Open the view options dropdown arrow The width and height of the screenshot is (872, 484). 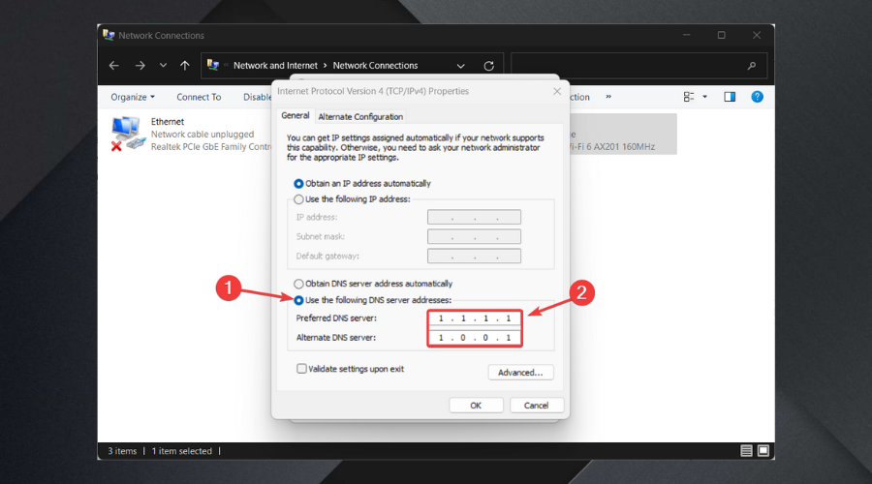coord(704,97)
